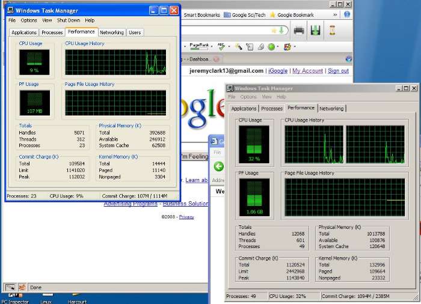Select the Users tab
421x304 pixels.
point(135,32)
